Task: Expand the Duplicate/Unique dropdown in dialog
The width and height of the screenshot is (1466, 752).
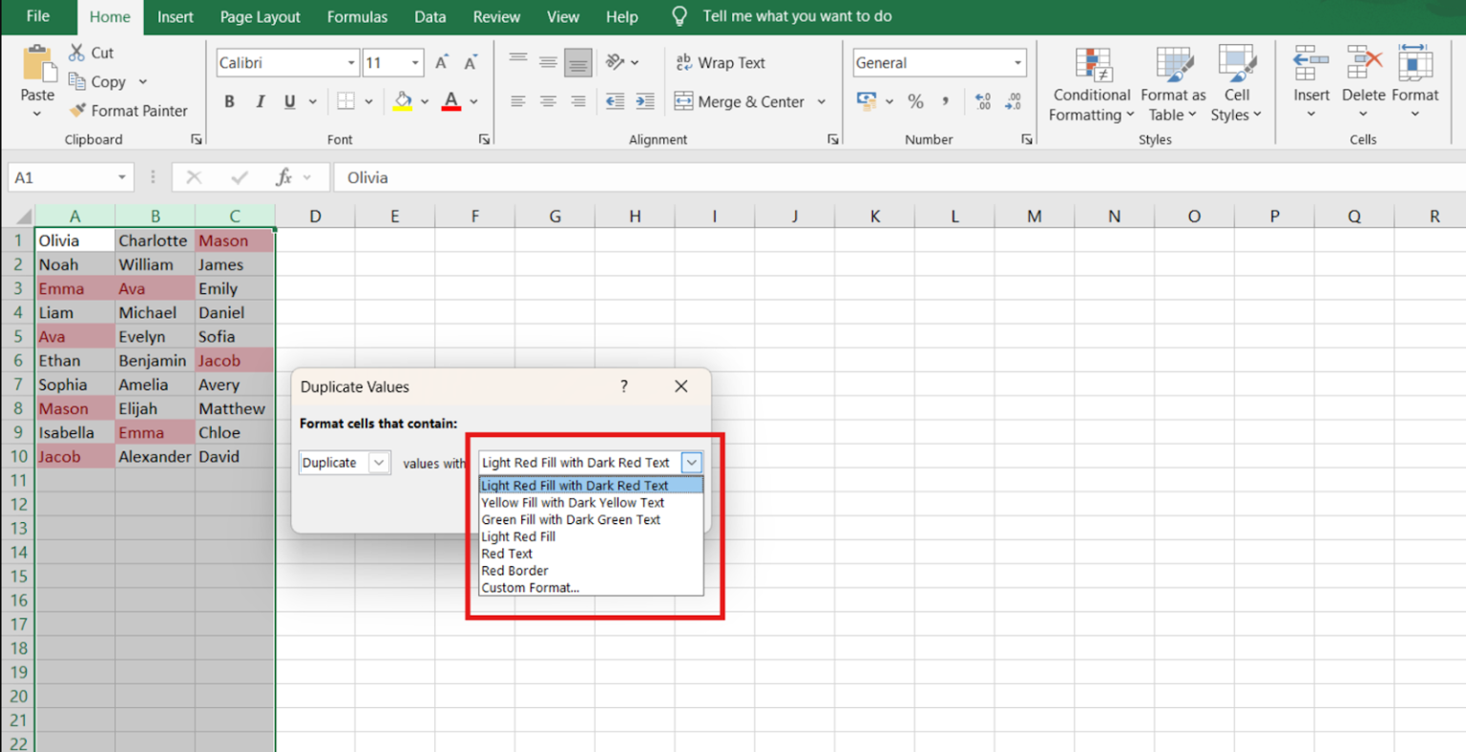Action: coord(379,463)
